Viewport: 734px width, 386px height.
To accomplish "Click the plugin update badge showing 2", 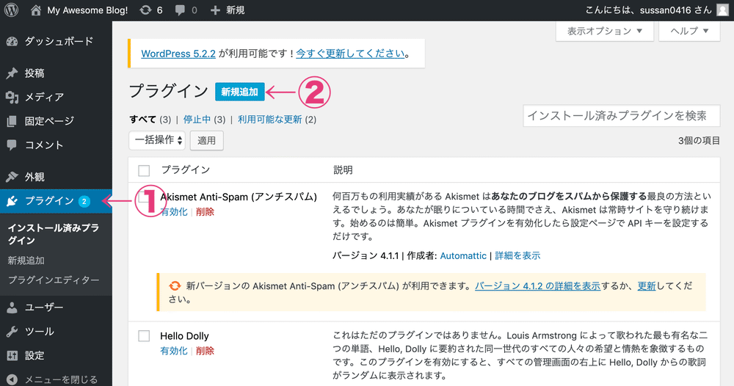I will 84,201.
